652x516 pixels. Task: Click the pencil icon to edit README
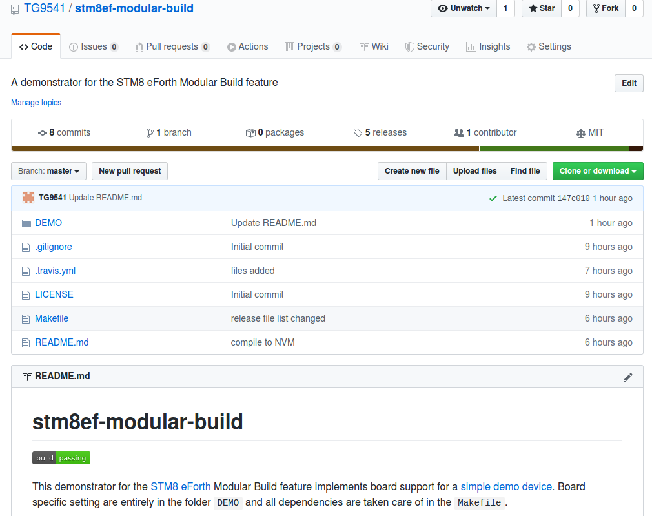628,377
